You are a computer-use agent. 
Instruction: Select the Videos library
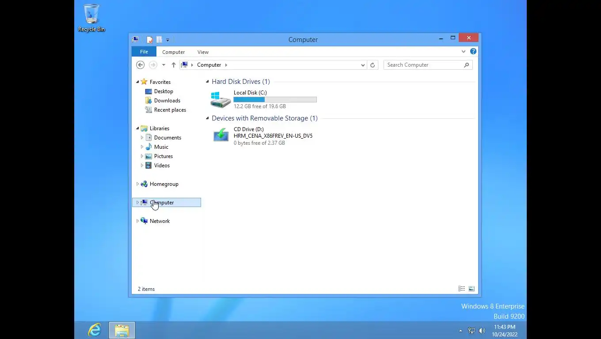[162, 166]
